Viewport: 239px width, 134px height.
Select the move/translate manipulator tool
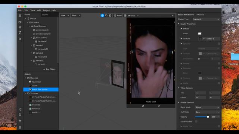pyautogui.click(x=102, y=16)
